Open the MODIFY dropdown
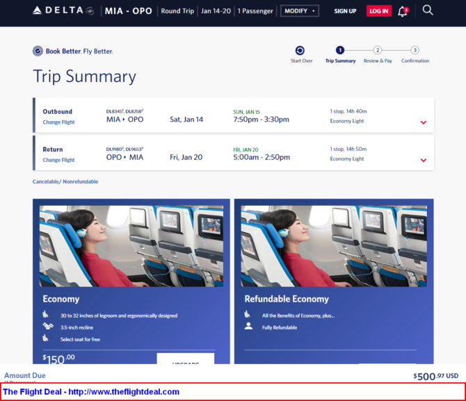Viewport: 466px width, 401px height. [300, 11]
